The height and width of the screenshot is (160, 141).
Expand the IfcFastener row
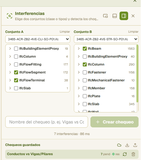[78, 72]
